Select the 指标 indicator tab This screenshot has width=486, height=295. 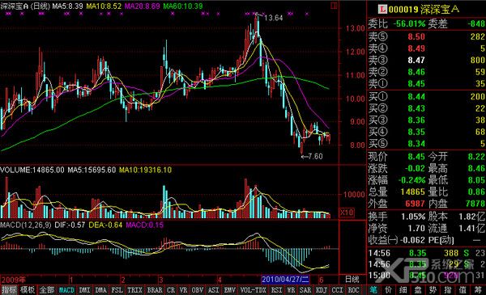point(9,290)
